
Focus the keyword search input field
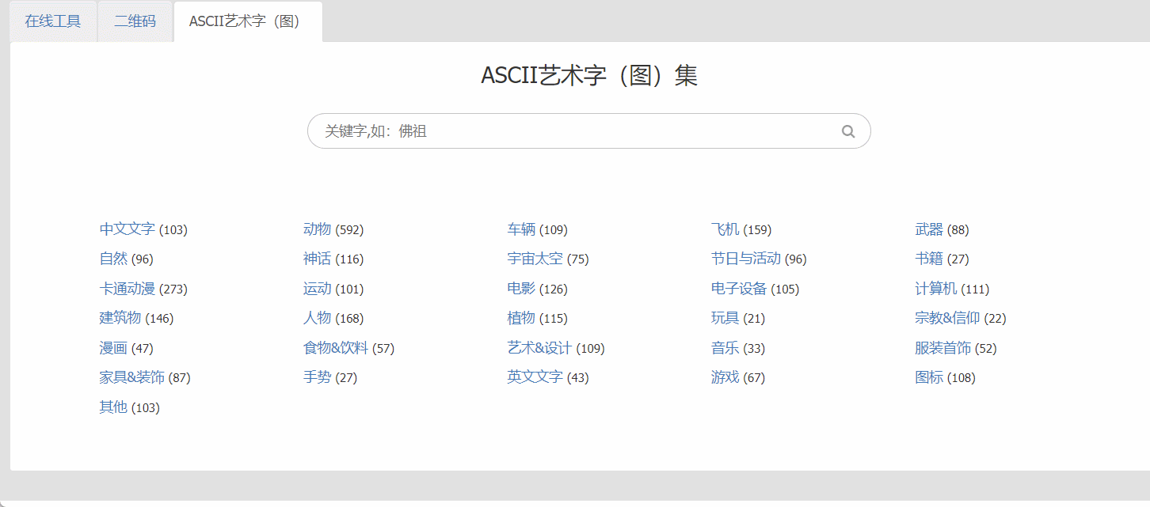588,131
